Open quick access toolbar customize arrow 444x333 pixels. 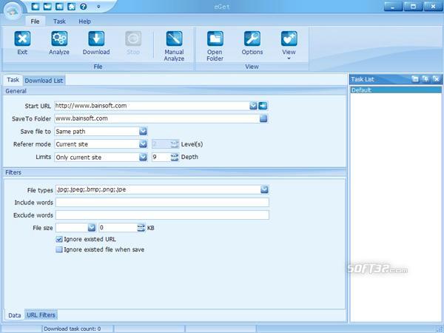(98, 6)
